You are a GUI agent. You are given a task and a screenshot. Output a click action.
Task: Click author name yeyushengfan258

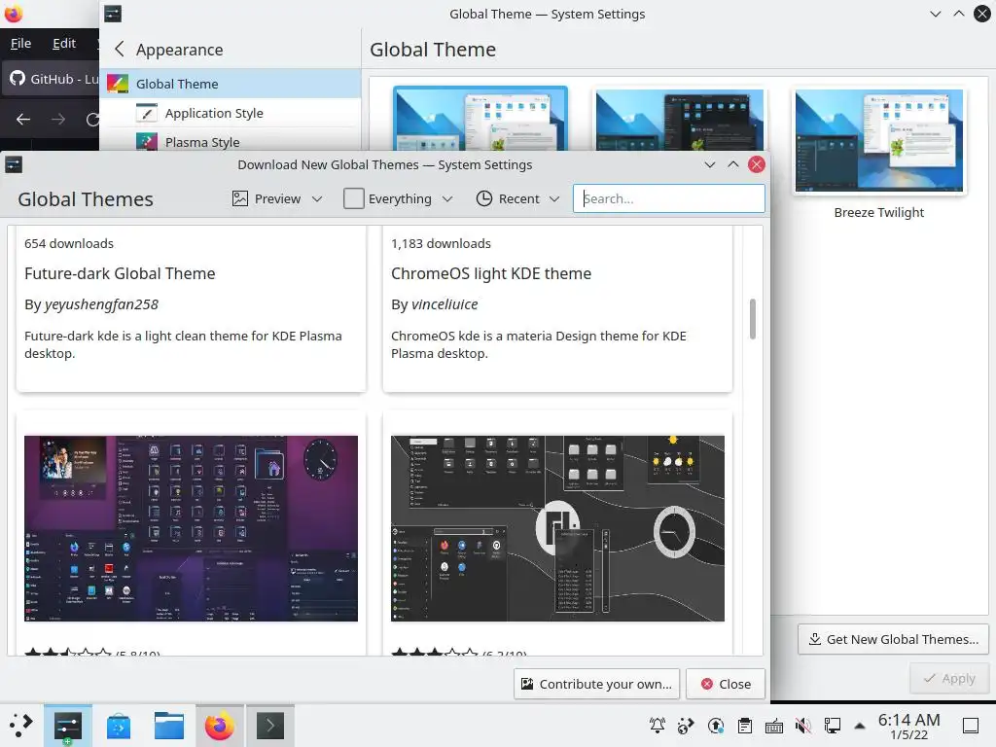[x=101, y=304]
